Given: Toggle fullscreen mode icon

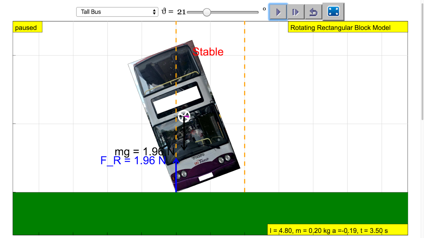Looking at the screenshot, I should (x=333, y=12).
